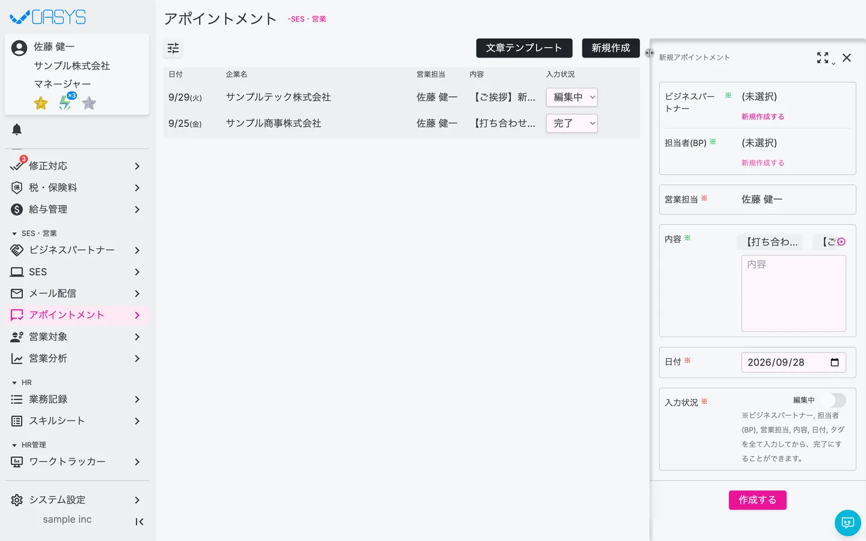The width and height of the screenshot is (866, 541).
Task: Click the 文章テンプレート button
Action: point(524,48)
